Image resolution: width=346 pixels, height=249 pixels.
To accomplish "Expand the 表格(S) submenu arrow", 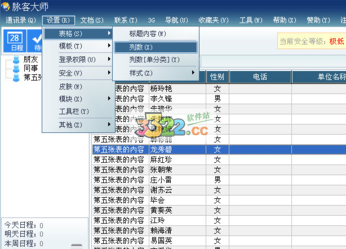I will click(x=109, y=33).
